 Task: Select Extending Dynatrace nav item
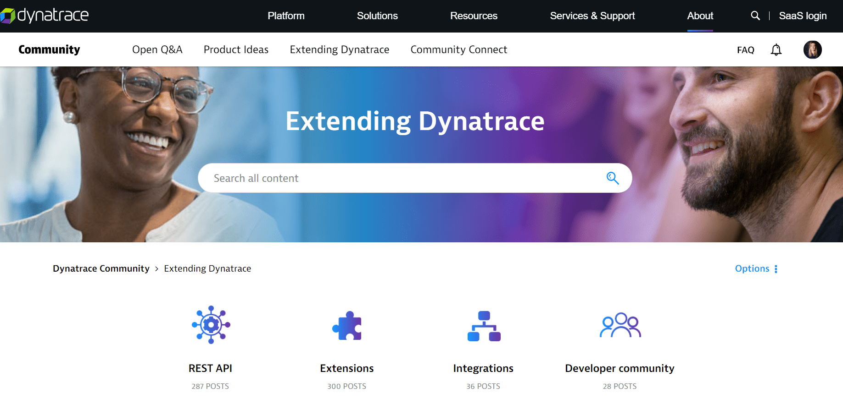[340, 49]
